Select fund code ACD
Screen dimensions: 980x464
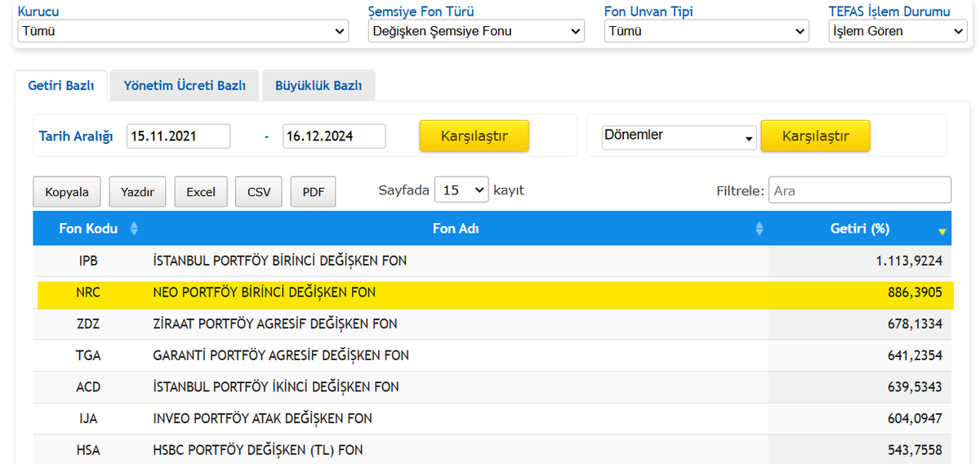[x=88, y=386]
